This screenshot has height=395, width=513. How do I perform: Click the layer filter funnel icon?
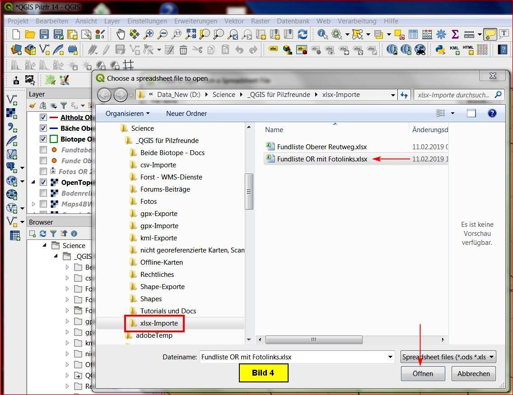click(x=64, y=106)
